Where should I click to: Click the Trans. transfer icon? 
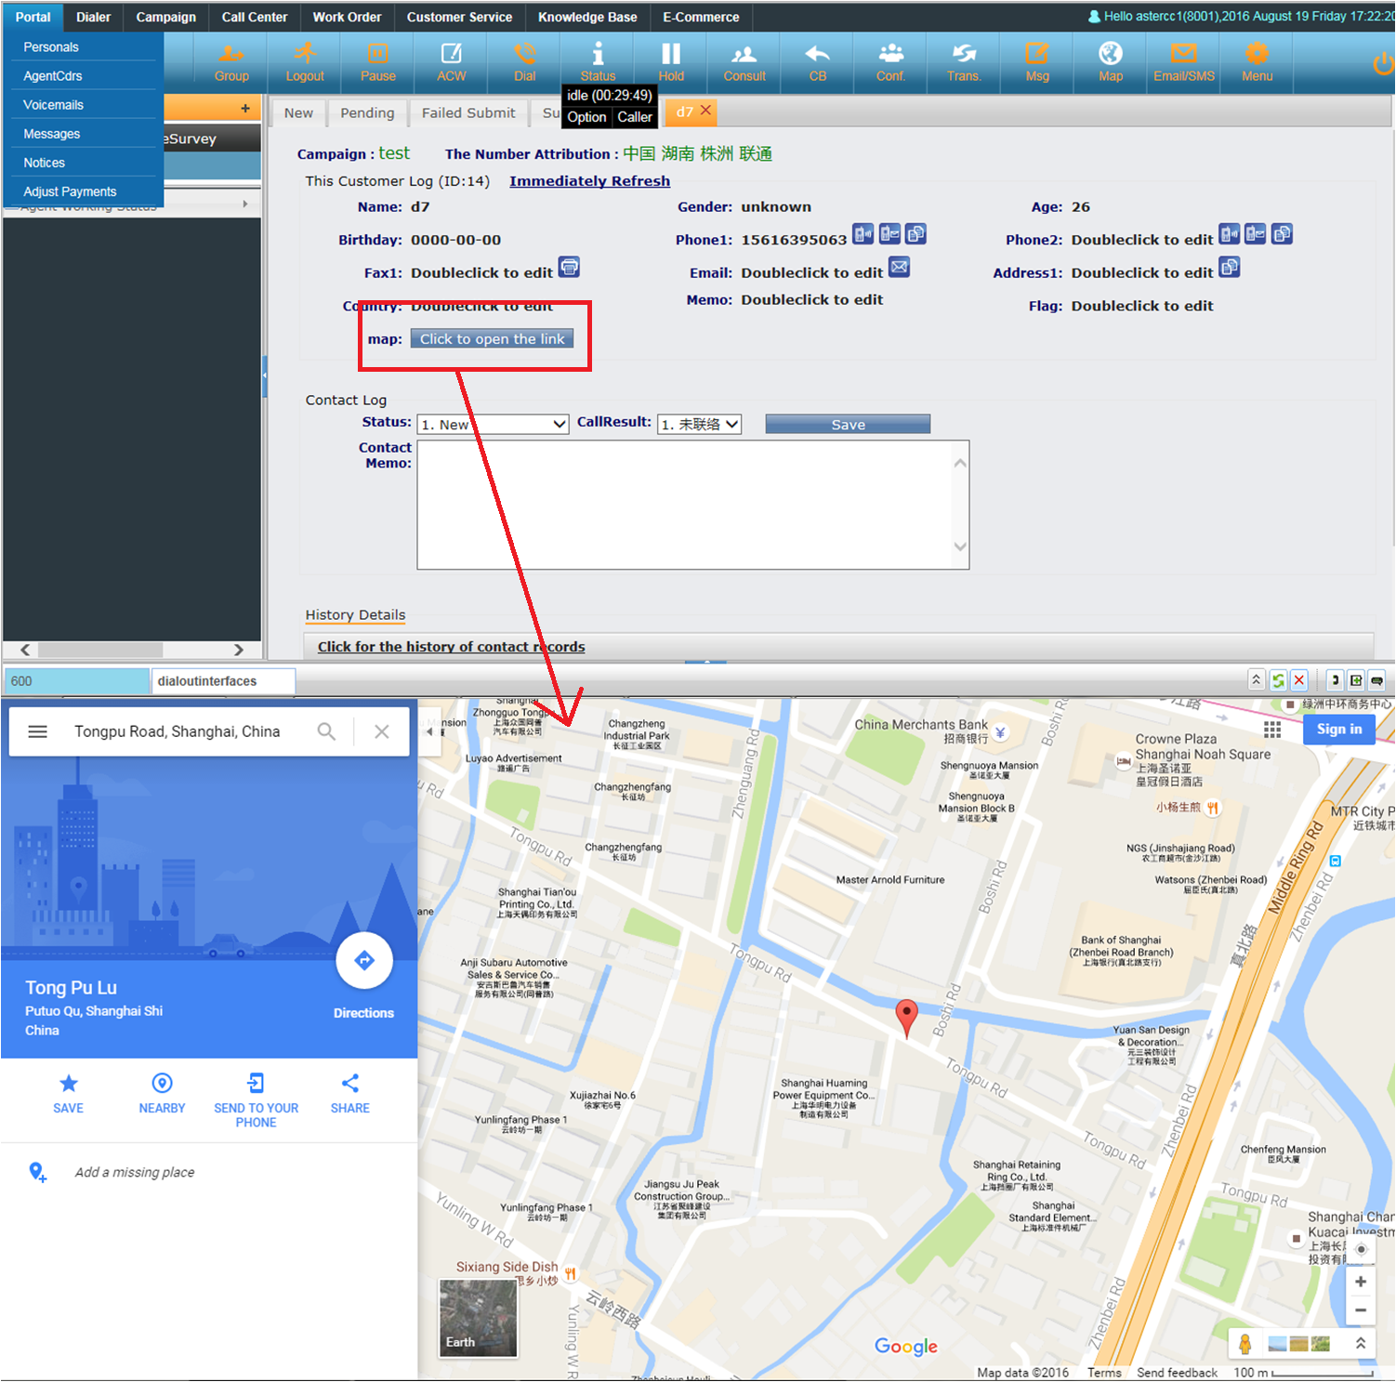point(964,62)
